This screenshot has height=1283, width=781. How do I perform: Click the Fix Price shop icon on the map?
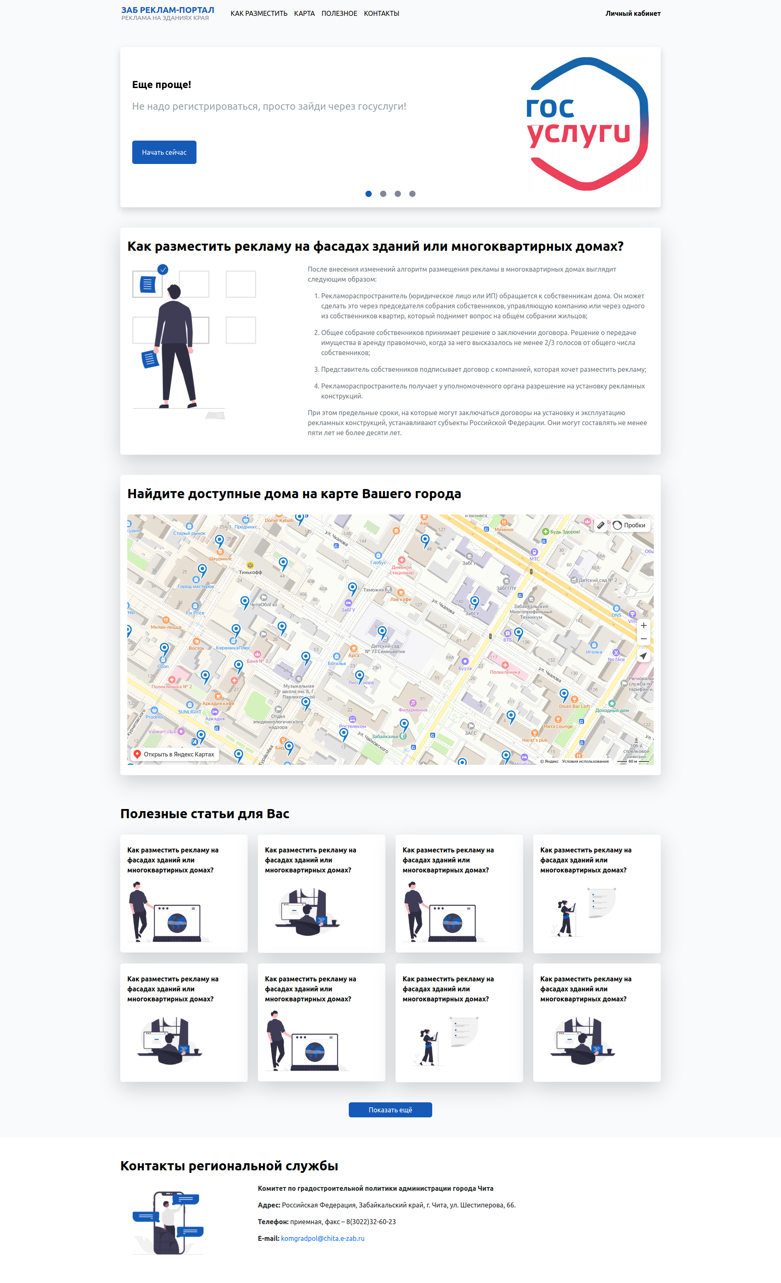[195, 606]
